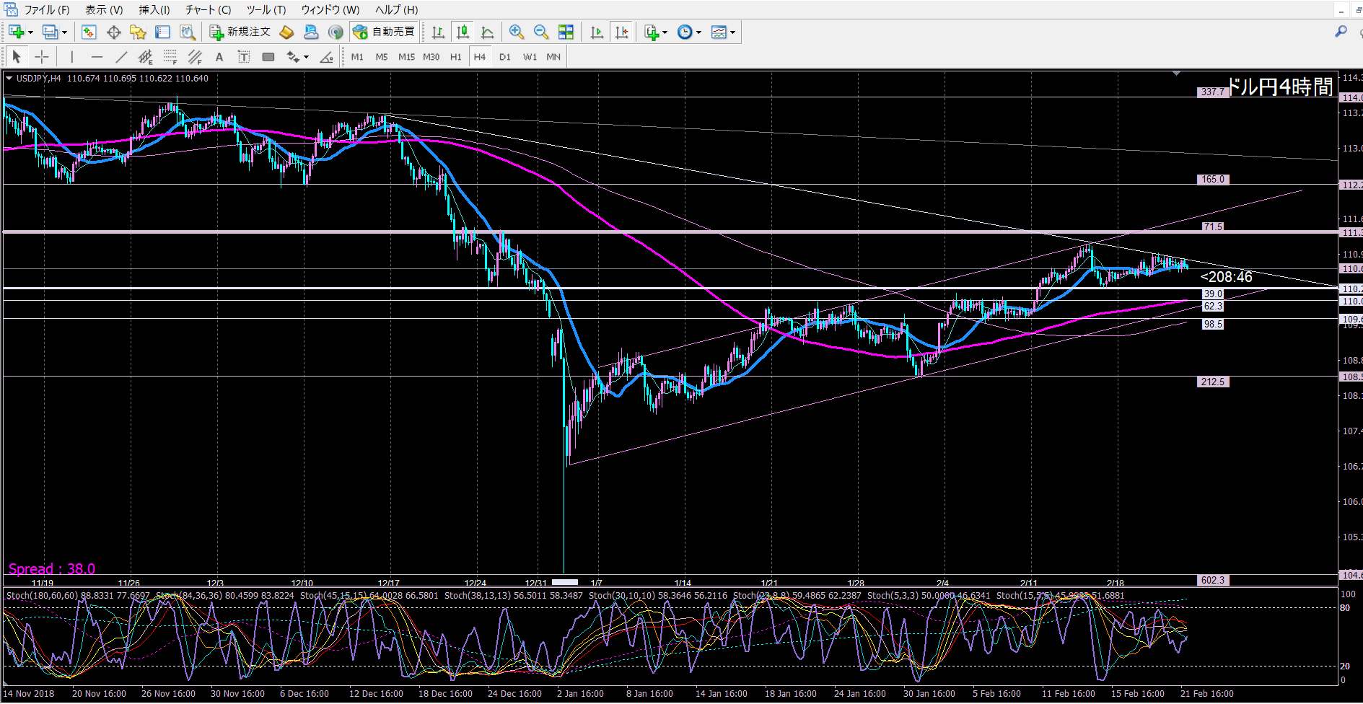Select the rectangle shape tool
The width and height of the screenshot is (1363, 704).
[x=268, y=56]
